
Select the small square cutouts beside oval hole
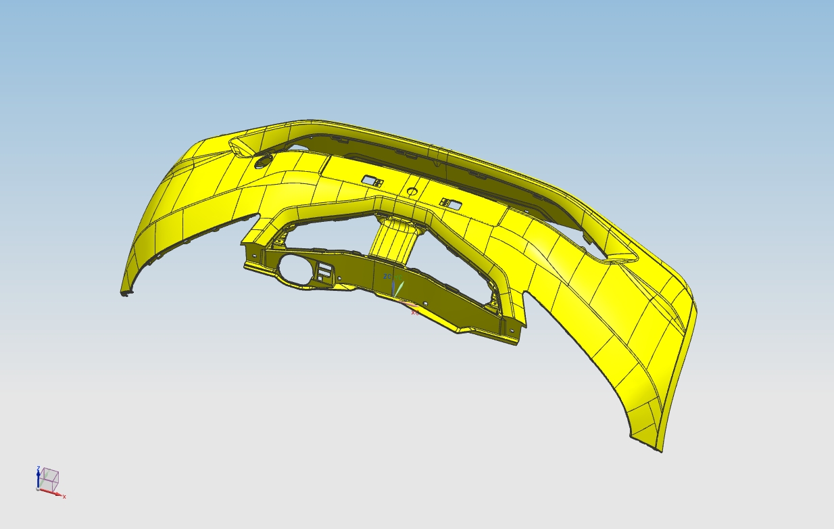point(324,271)
